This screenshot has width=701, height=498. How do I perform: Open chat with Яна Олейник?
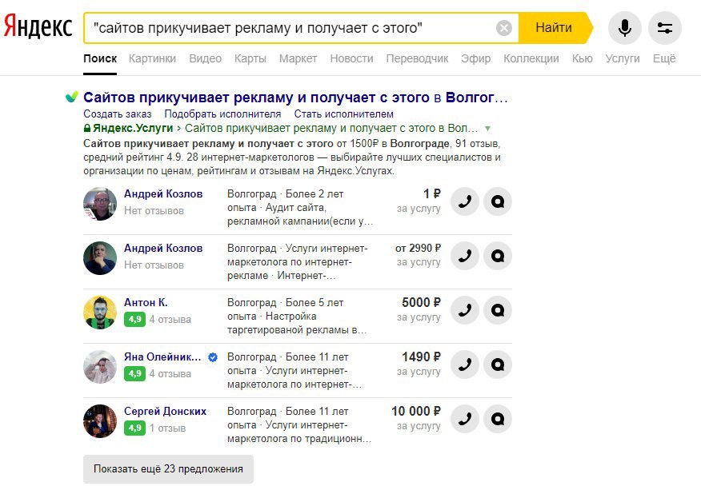[498, 365]
